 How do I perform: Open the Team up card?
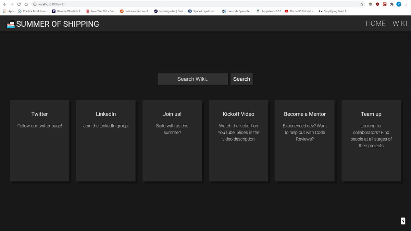click(x=371, y=140)
